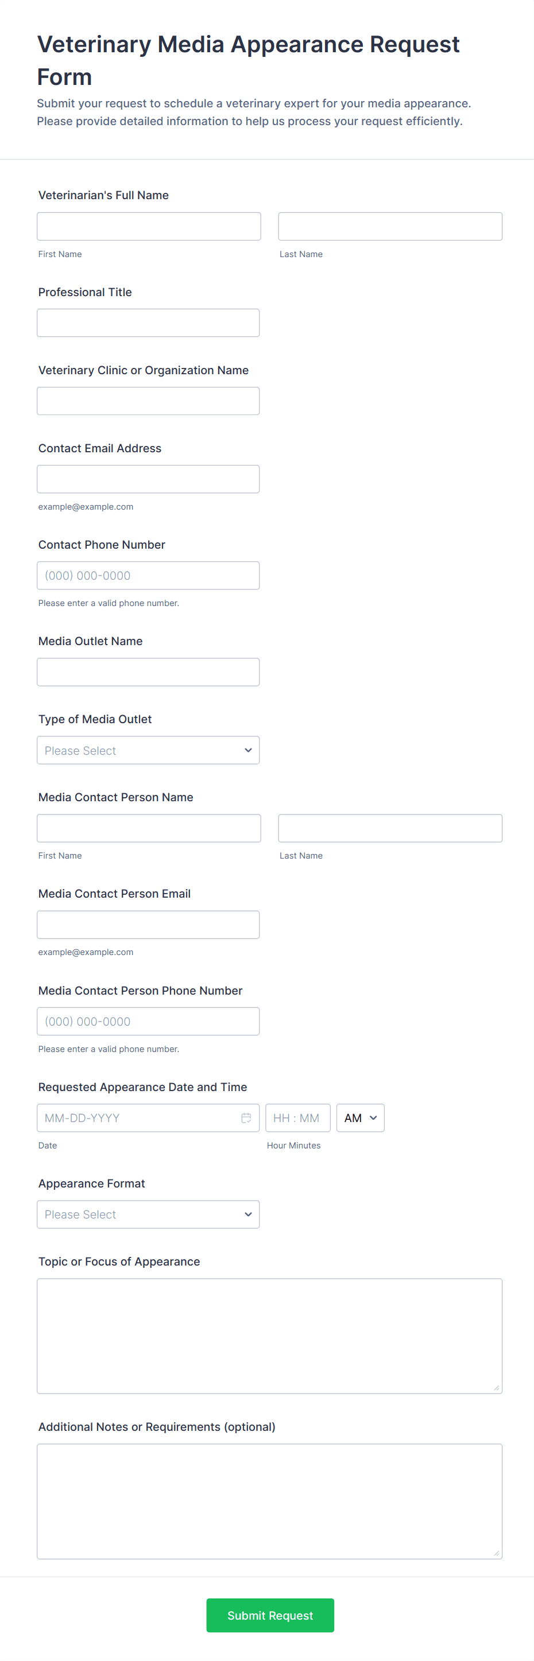Select the Media Contact Person Email field

coord(148,925)
